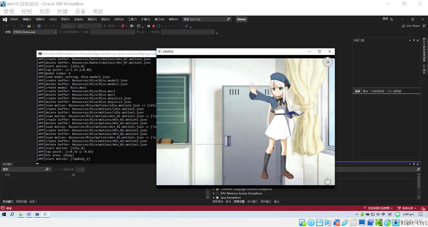The height and width of the screenshot is (227, 428).
Task: Open the vertical 解决方案资源管理器 side tab
Action: click(x=424, y=49)
